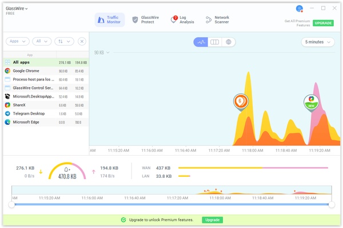Open the GlassWire Protect tab
This screenshot has height=228, width=343.
click(146, 20)
